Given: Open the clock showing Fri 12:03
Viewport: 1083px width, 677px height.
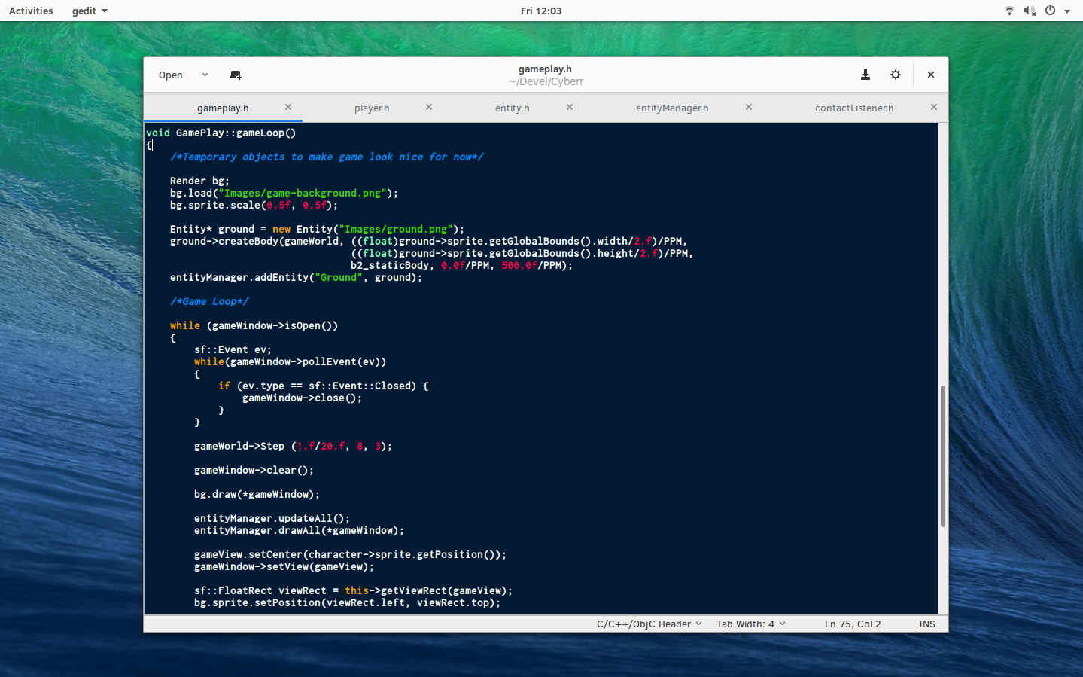Looking at the screenshot, I should [541, 11].
